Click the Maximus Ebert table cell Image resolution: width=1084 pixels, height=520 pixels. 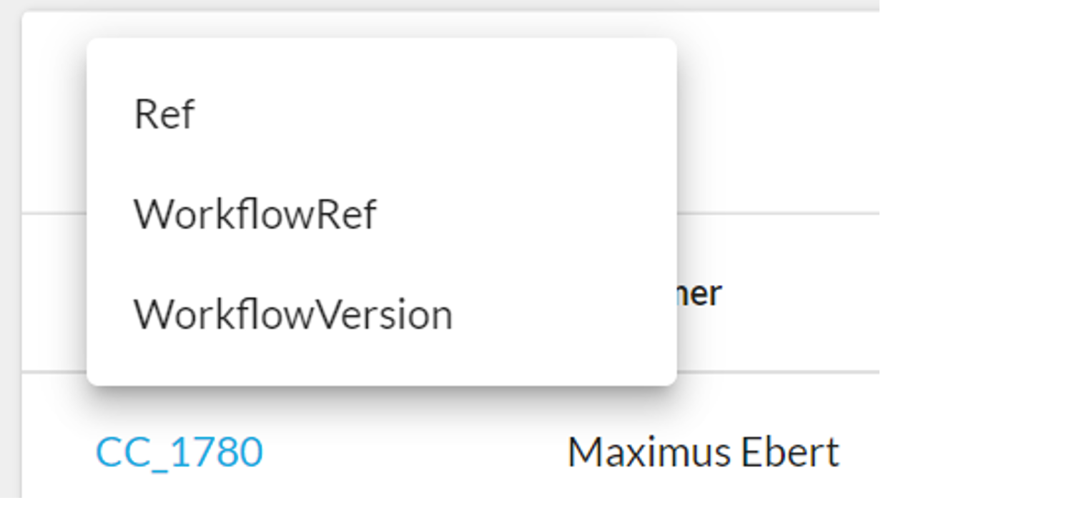point(703,452)
